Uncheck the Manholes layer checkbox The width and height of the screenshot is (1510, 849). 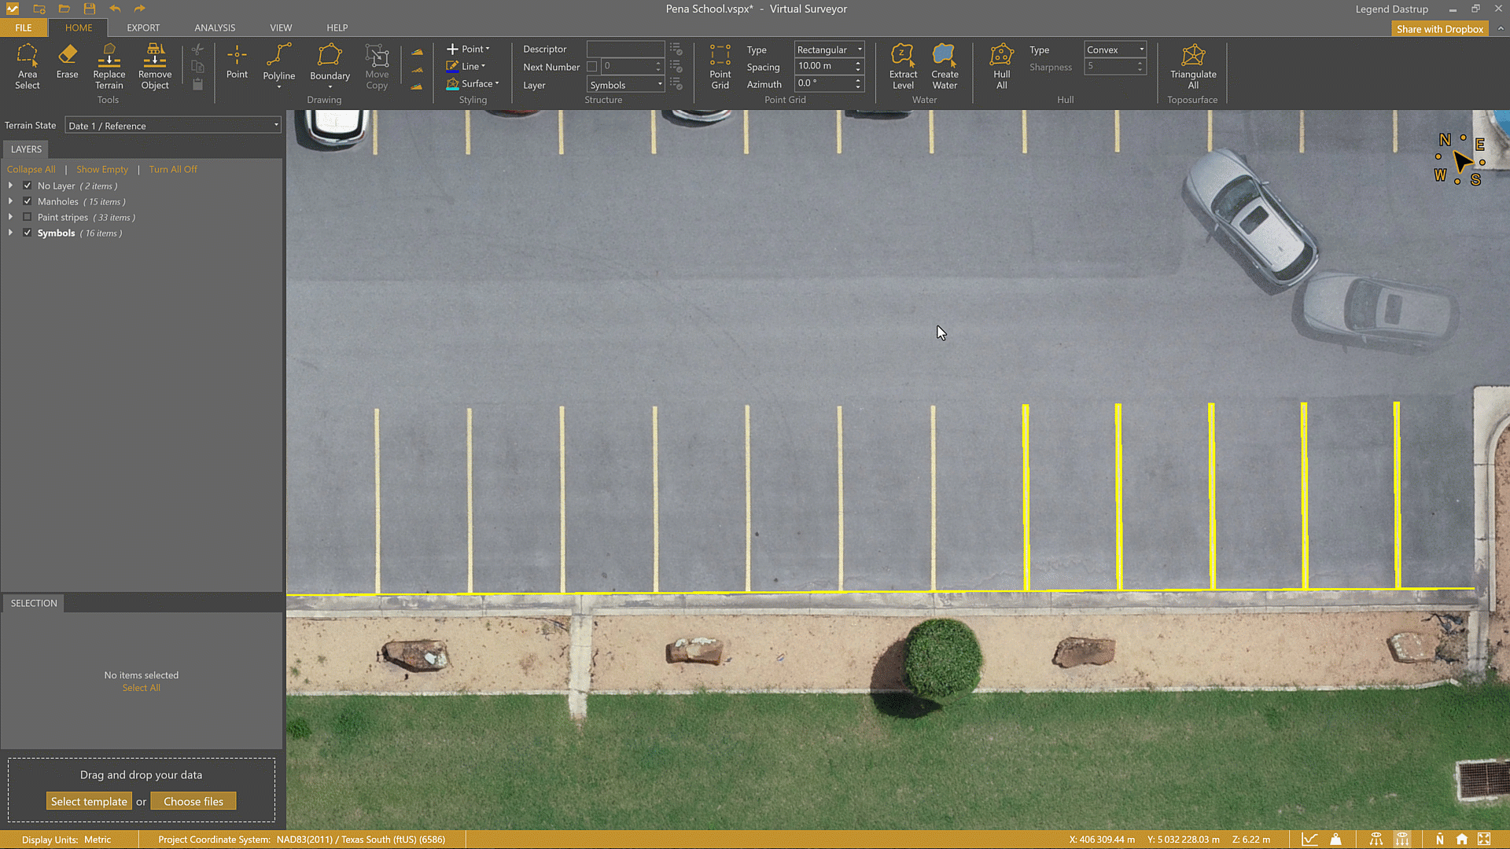28,201
